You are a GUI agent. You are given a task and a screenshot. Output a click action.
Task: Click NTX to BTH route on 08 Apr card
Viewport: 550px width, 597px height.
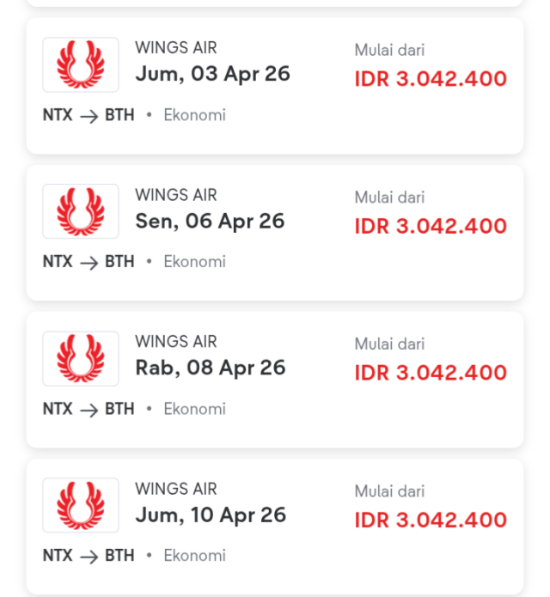click(x=89, y=409)
